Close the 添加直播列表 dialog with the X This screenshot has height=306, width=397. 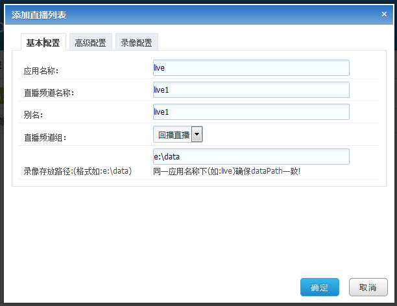click(384, 14)
